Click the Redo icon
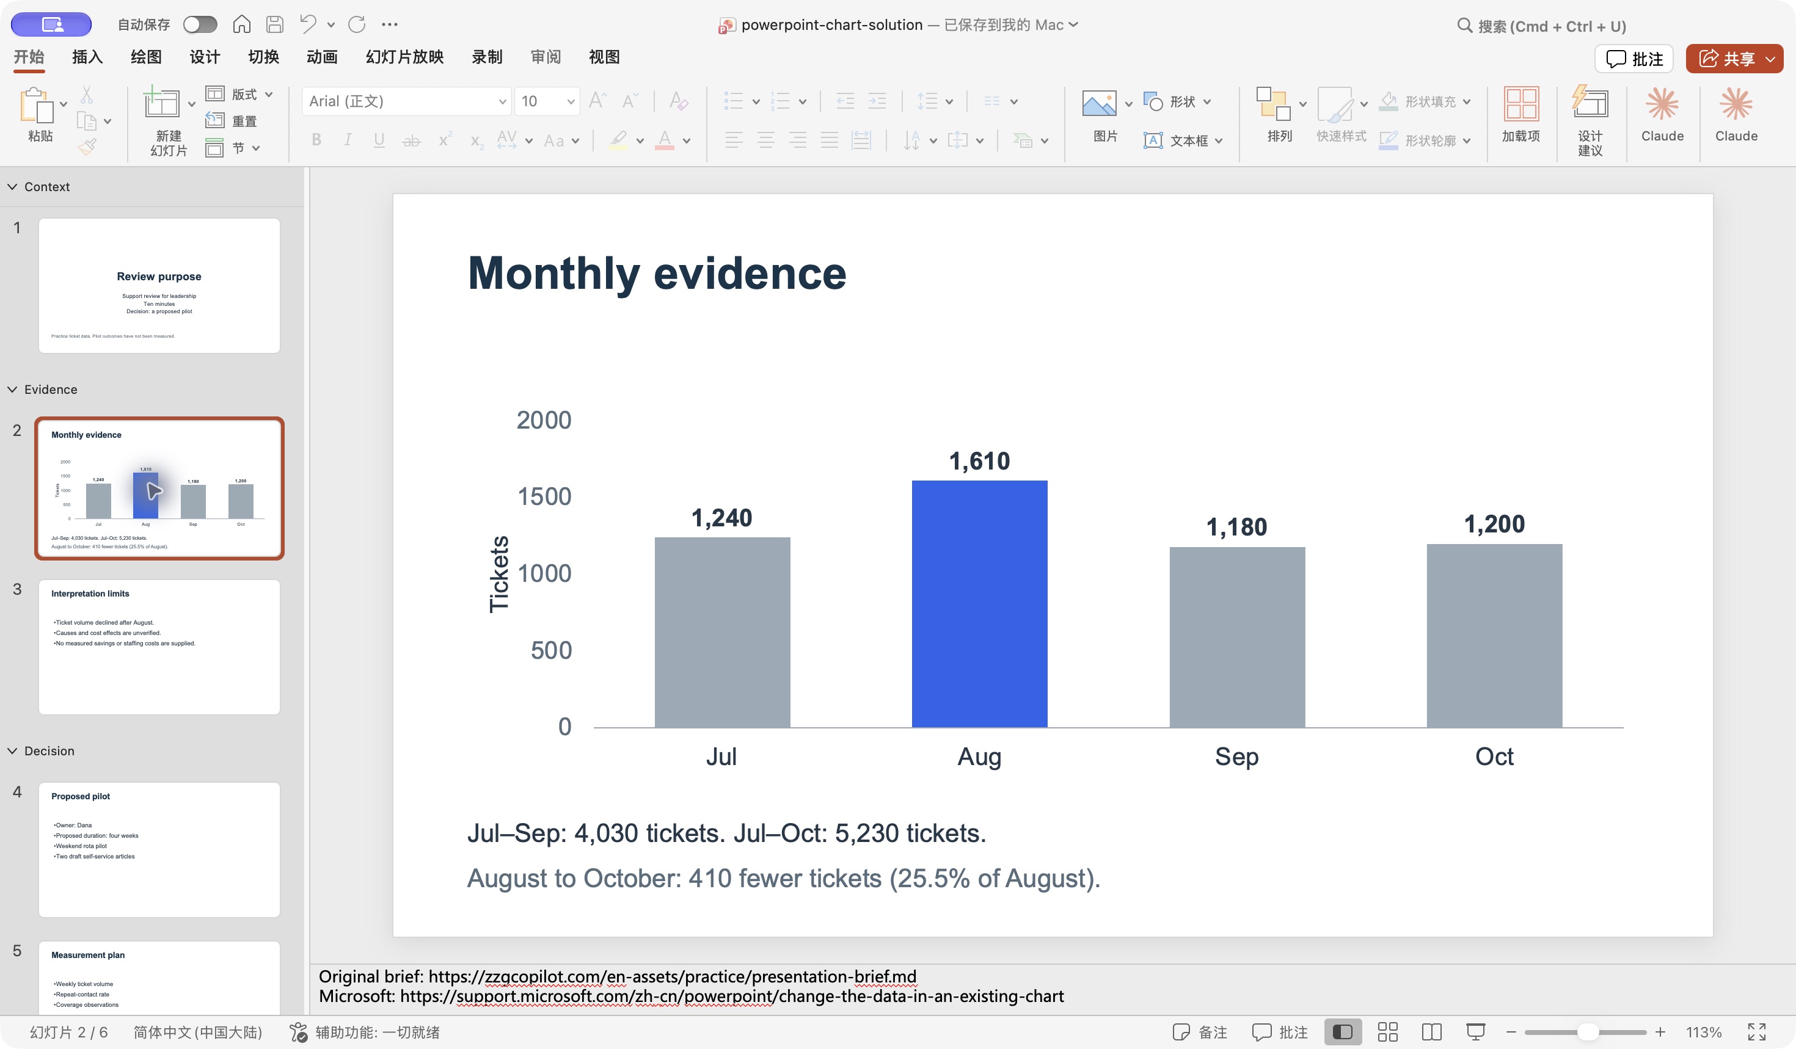The width and height of the screenshot is (1796, 1049). [356, 24]
